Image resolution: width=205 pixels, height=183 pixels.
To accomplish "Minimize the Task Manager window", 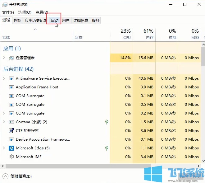I will click(171, 4).
